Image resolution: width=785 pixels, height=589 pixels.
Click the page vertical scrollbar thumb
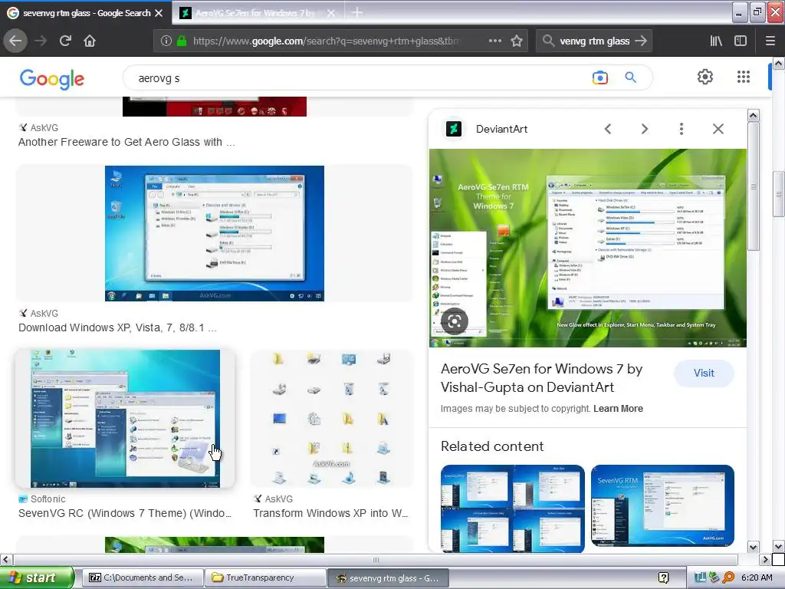click(779, 194)
